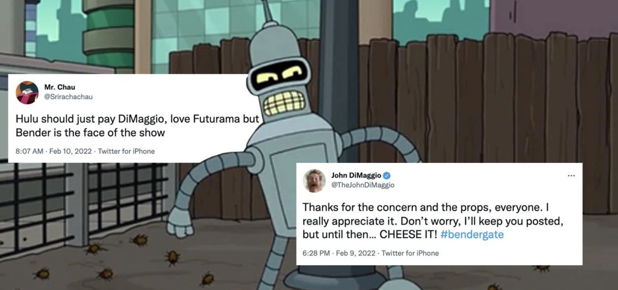The height and width of the screenshot is (290, 618).
Task: Click John DiMaggio's profile avatar
Action: 314,181
